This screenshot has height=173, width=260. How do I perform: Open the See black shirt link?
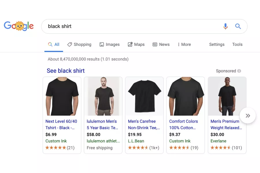click(x=66, y=71)
